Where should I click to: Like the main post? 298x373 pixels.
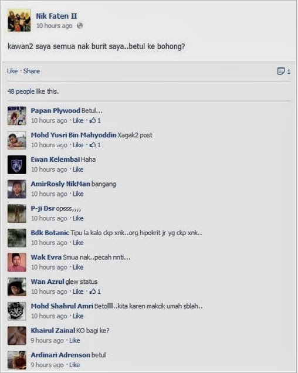pos(12,71)
